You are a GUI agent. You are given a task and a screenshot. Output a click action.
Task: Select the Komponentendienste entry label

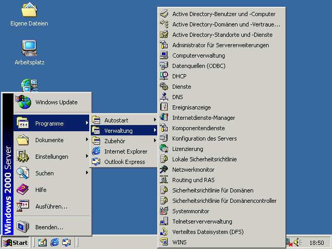point(198,128)
